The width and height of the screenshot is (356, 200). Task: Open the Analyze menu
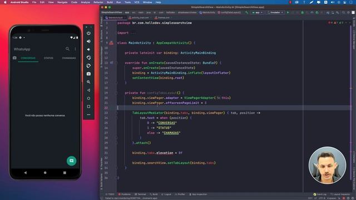click(85, 2)
